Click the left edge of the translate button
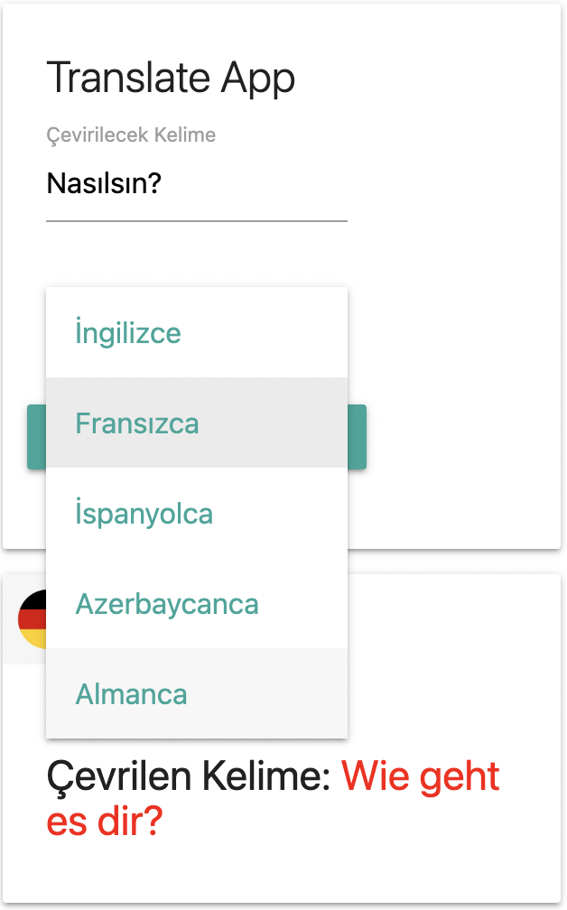 (x=36, y=435)
